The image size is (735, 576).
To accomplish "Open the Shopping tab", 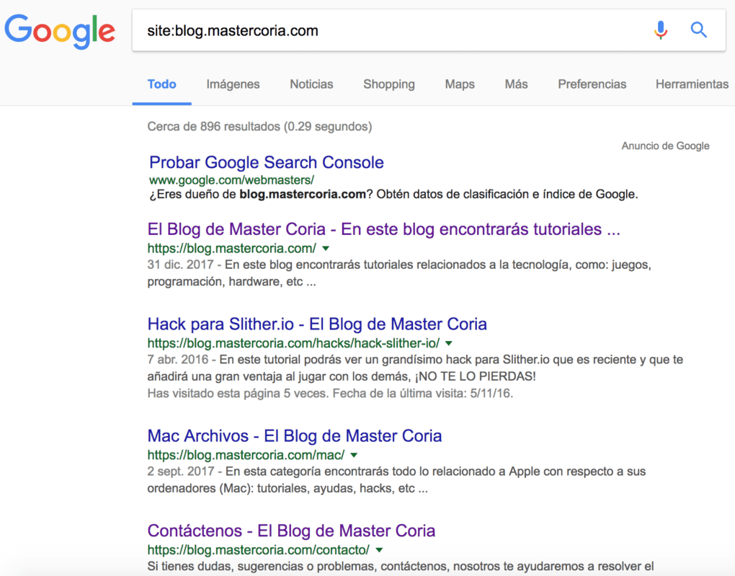I will click(x=389, y=84).
